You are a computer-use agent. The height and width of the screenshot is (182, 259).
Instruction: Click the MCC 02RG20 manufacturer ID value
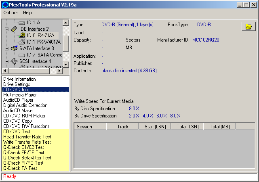tap(206, 40)
